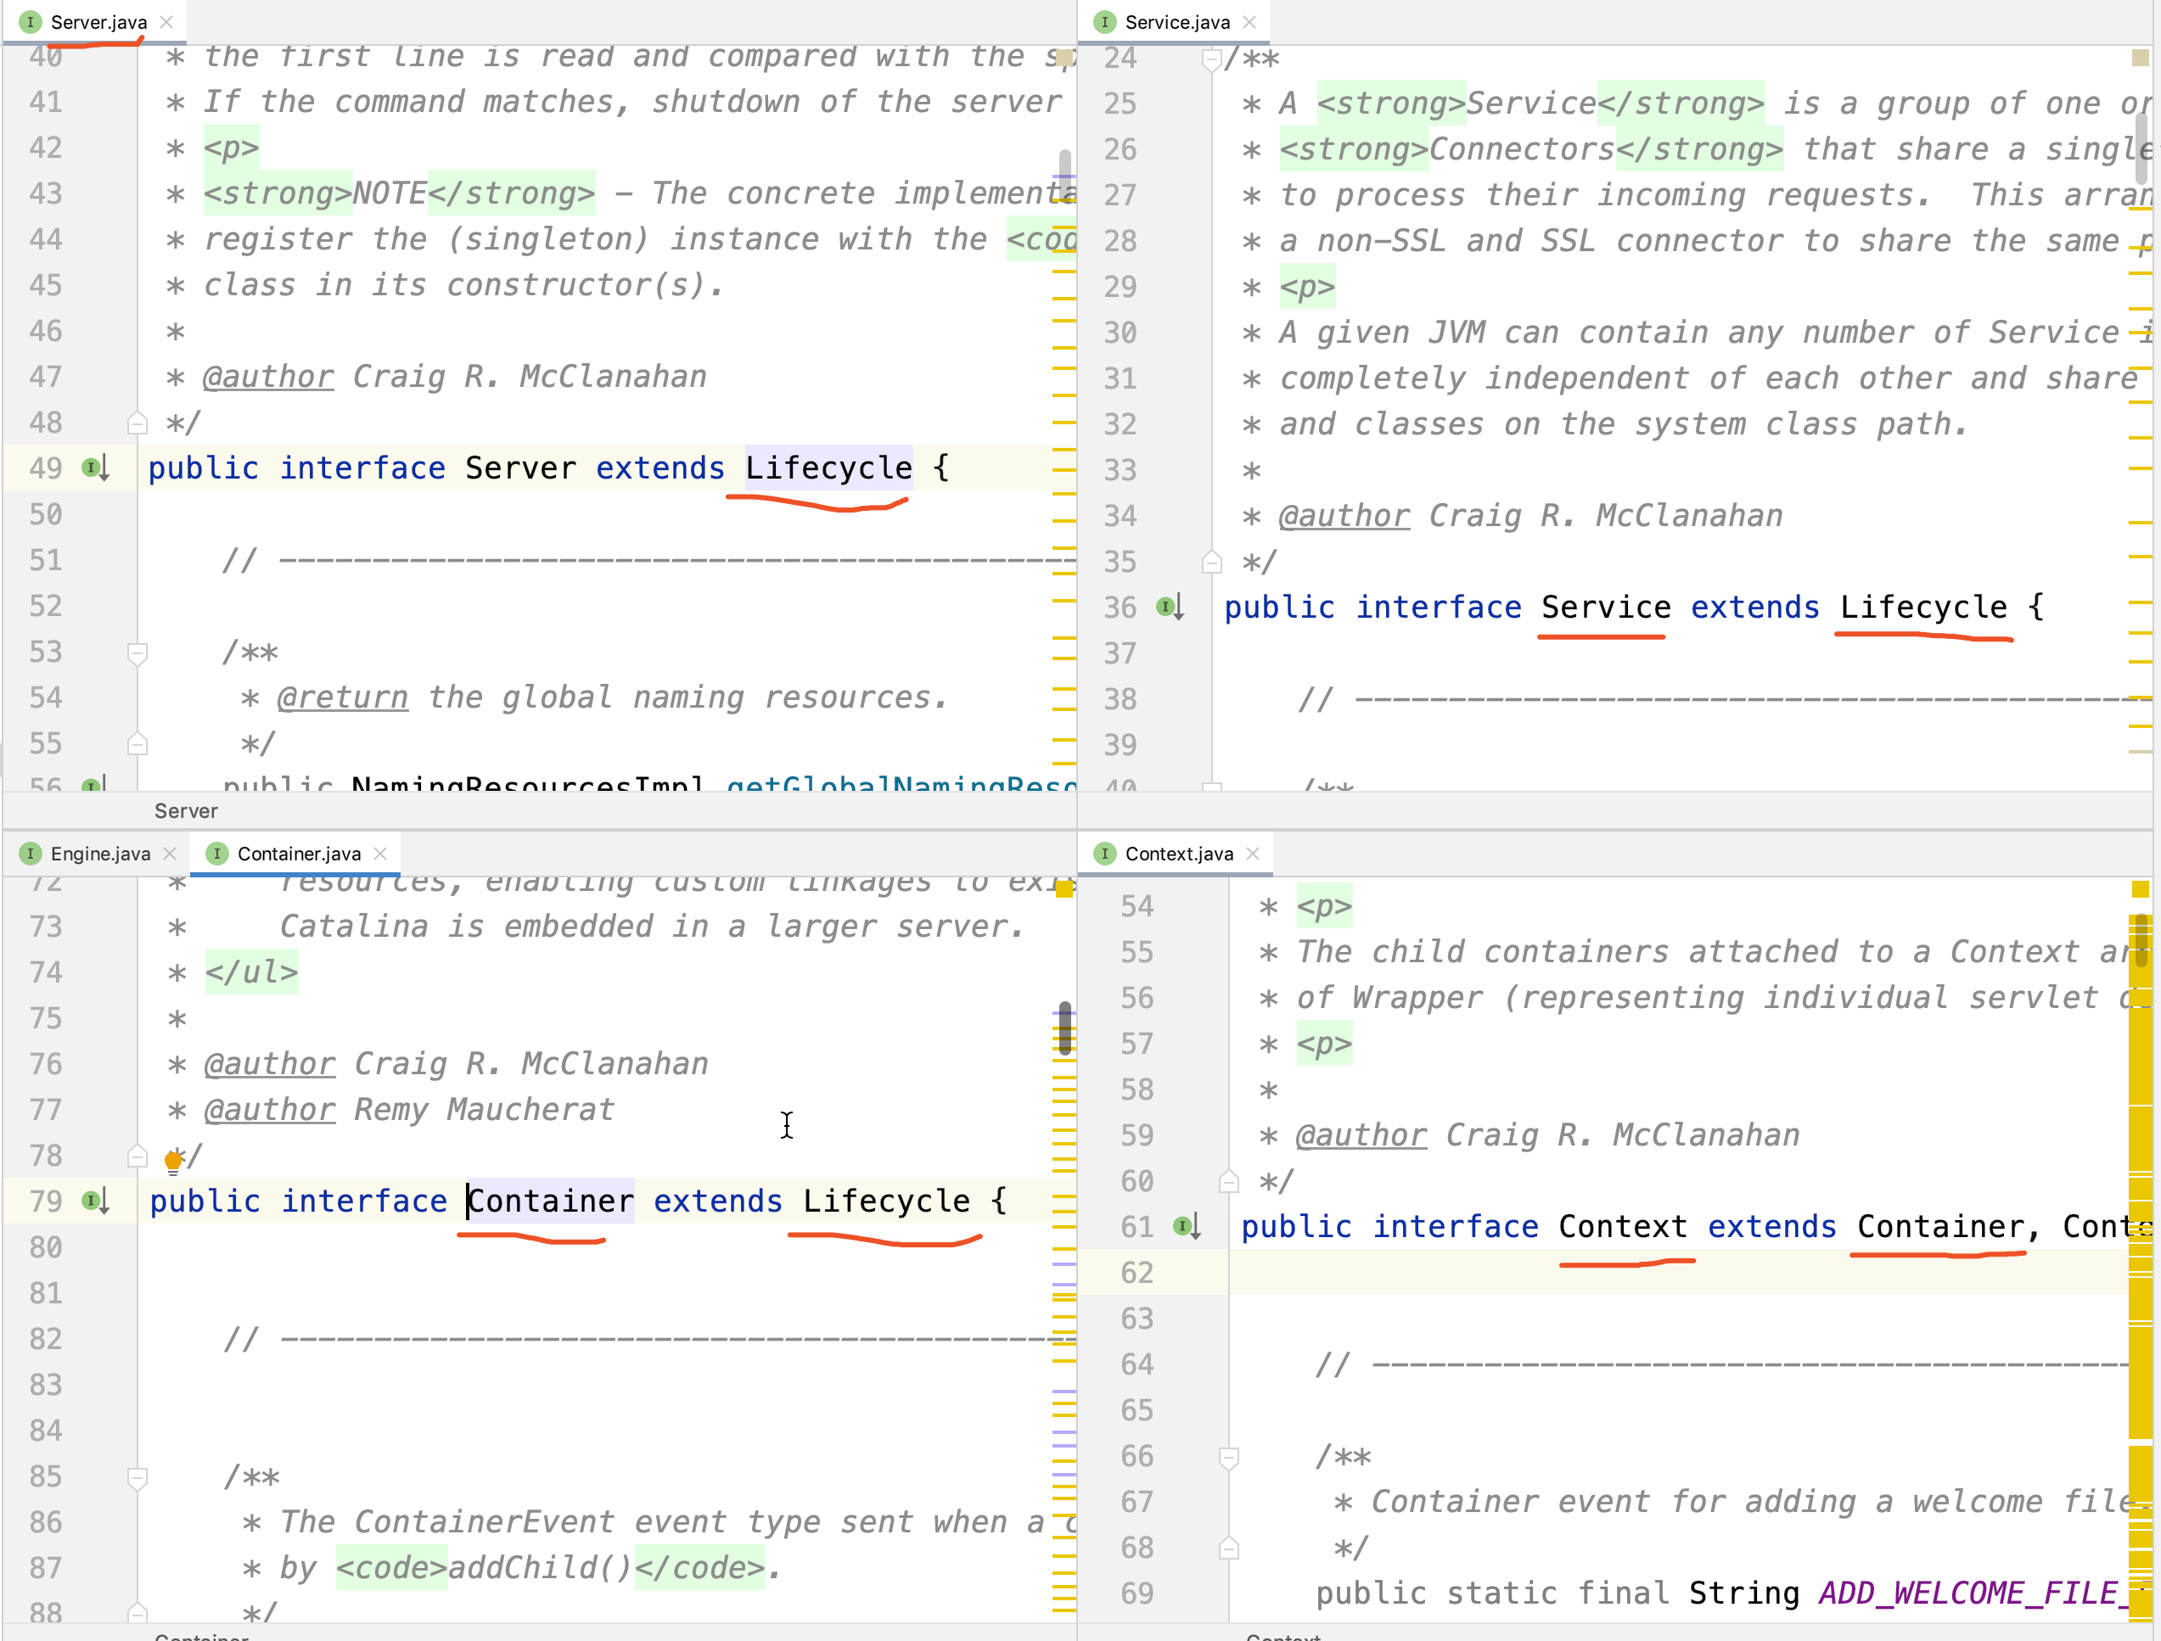Select the Container.java tab
The image size is (2161, 1641).
[x=298, y=854]
